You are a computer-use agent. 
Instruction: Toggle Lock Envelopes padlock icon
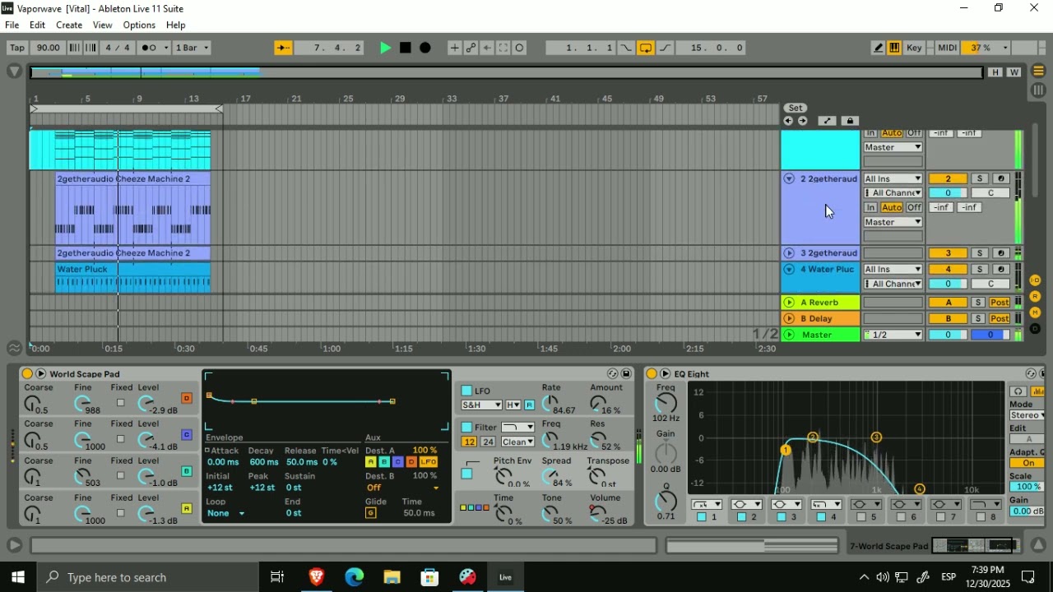pyautogui.click(x=850, y=121)
